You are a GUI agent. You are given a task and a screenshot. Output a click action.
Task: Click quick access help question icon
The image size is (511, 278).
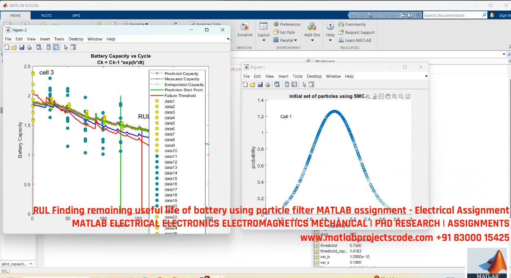pos(411,15)
